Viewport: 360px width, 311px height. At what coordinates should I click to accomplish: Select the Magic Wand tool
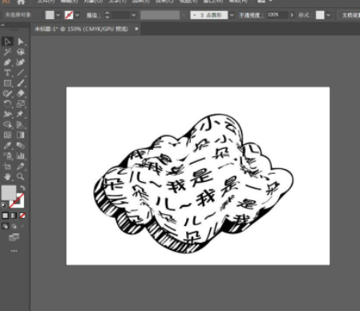click(7, 52)
